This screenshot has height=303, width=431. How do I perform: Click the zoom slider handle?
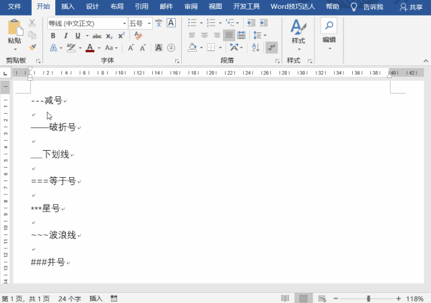point(368,298)
